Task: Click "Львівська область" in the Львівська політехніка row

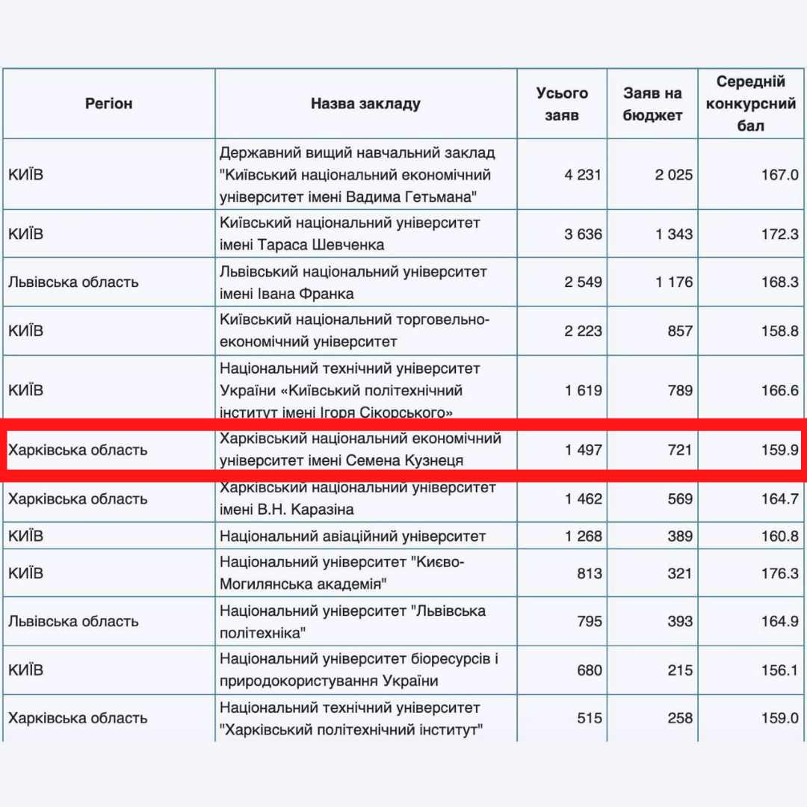Action: 73,621
